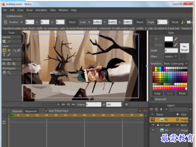
Task: Click the effect options ellipsis button
Action: (x=183, y=57)
